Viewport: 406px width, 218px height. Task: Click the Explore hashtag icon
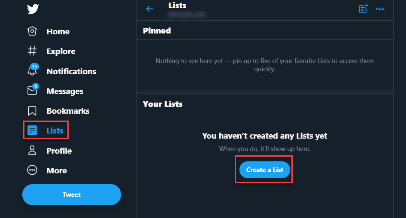click(32, 51)
